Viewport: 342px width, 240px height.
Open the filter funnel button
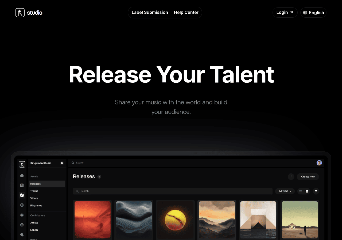pos(316,191)
